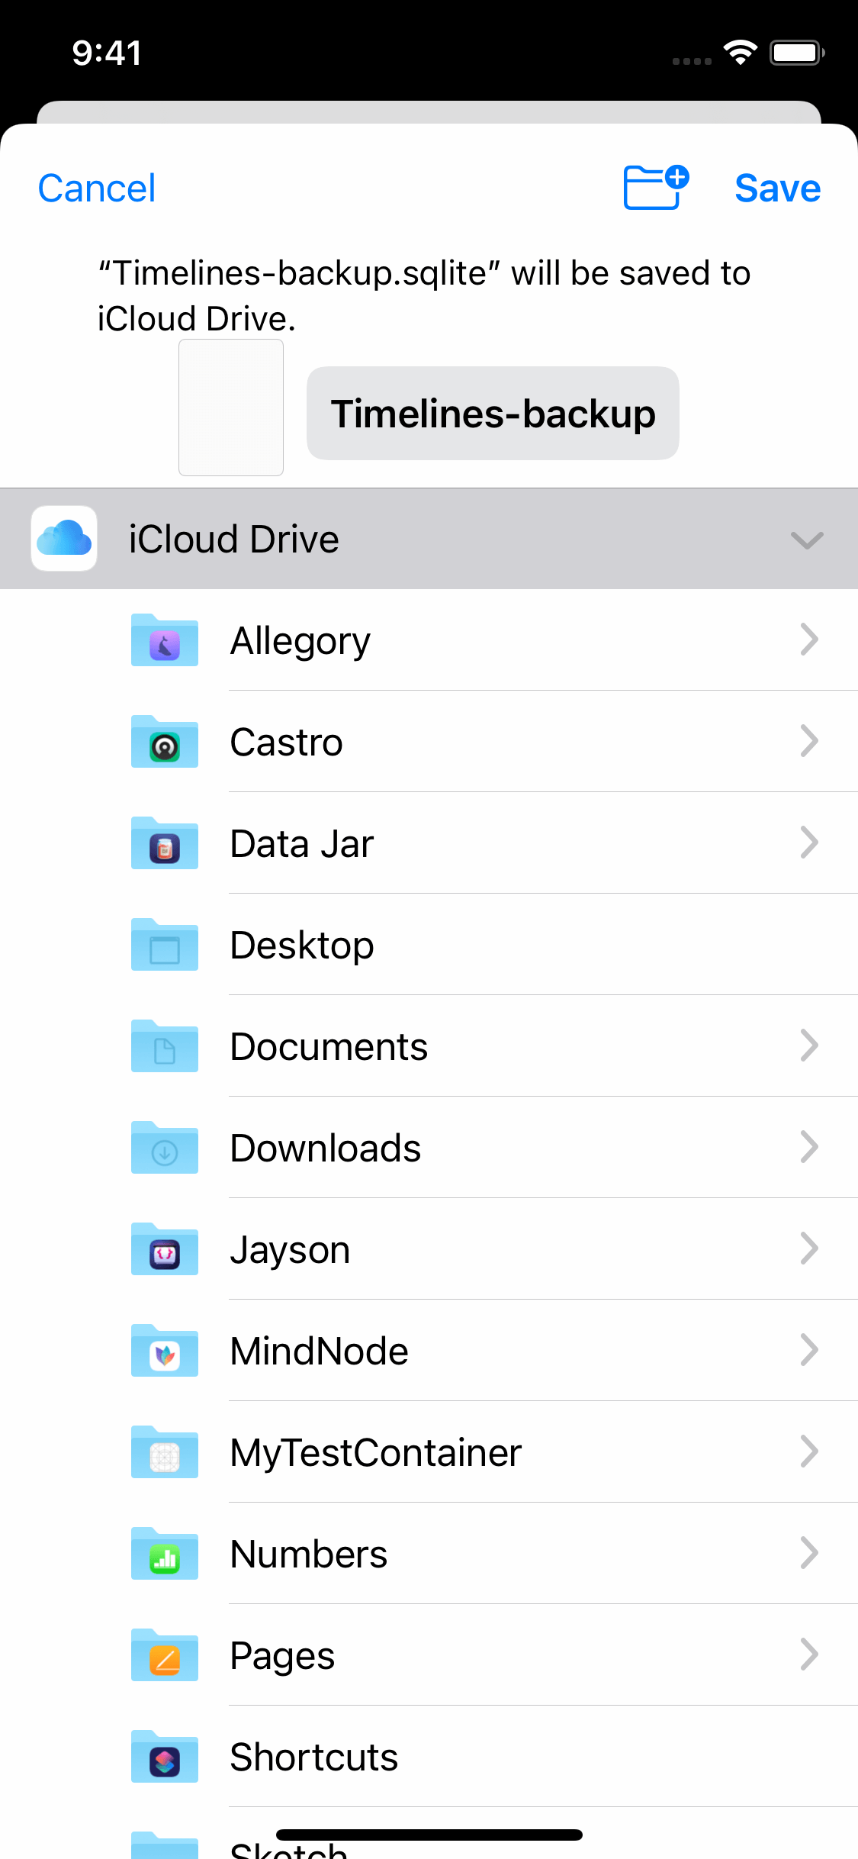Open the Downloads folder name
Viewport: 858px width, 1859px height.
click(326, 1148)
